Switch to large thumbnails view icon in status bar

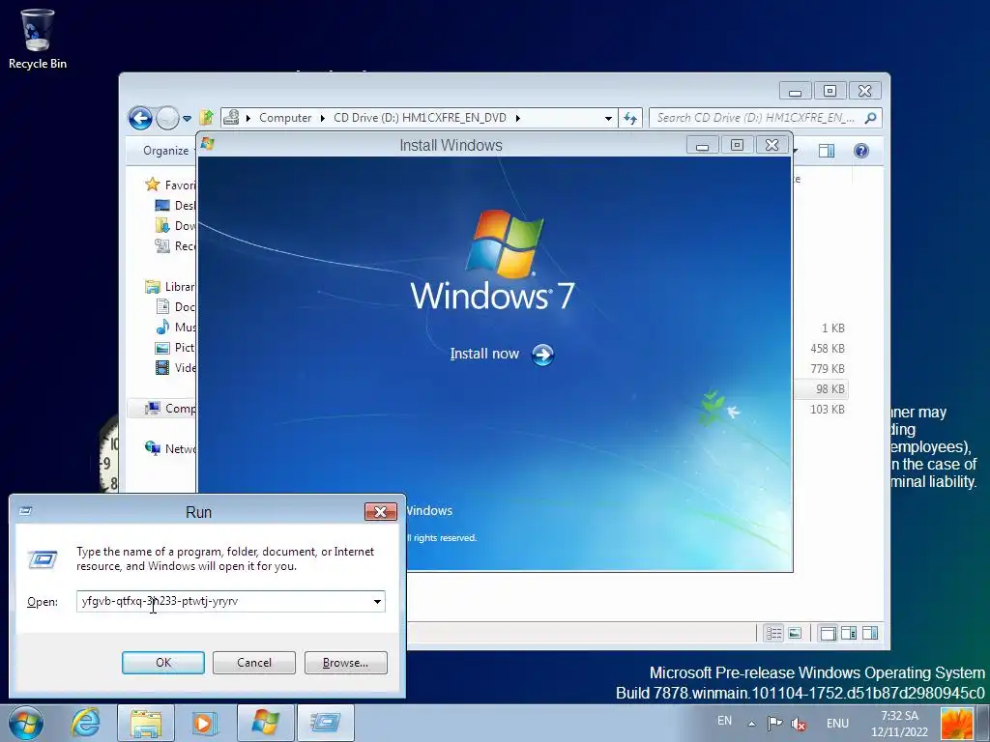tap(795, 633)
